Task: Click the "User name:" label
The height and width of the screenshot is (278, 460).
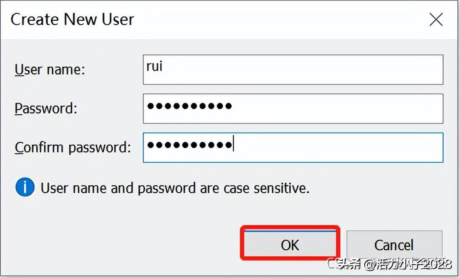Action: (49, 70)
